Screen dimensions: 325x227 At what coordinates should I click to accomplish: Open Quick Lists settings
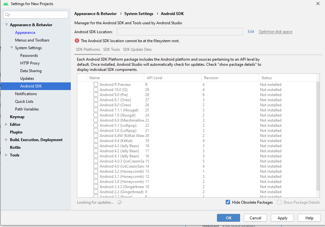(x=24, y=102)
